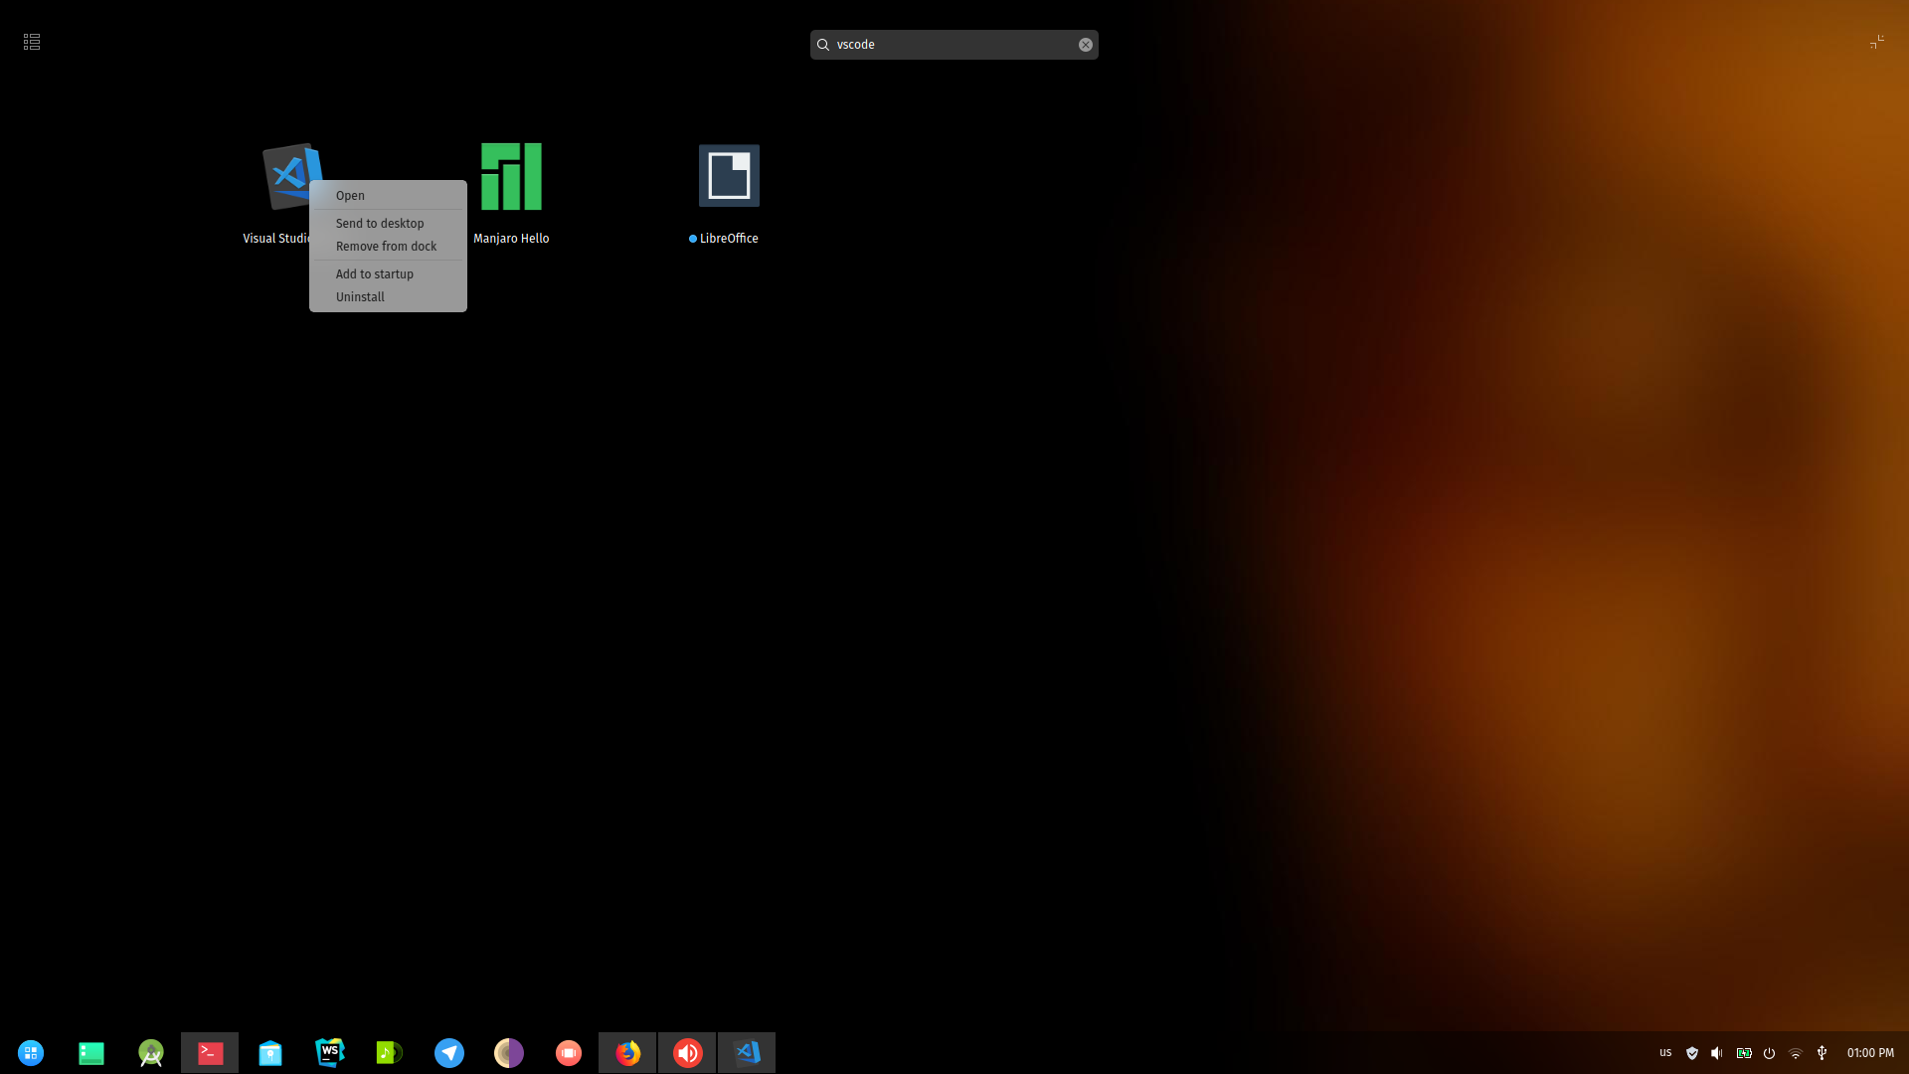Open Visual Studio Code from the dock
Image resolution: width=1909 pixels, height=1074 pixels.
coord(747,1052)
